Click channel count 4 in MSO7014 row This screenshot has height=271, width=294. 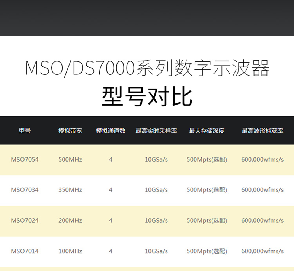coord(111,251)
